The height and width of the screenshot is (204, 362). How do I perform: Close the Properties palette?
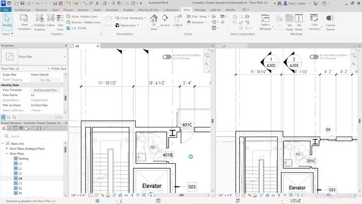pyautogui.click(x=66, y=45)
